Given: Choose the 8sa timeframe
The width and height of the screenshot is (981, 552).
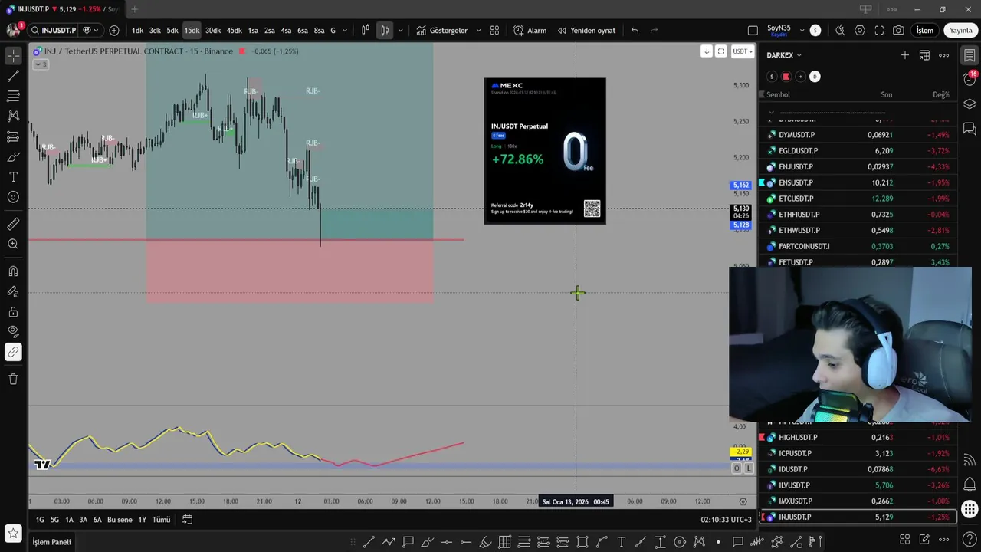Looking at the screenshot, I should click(x=319, y=31).
